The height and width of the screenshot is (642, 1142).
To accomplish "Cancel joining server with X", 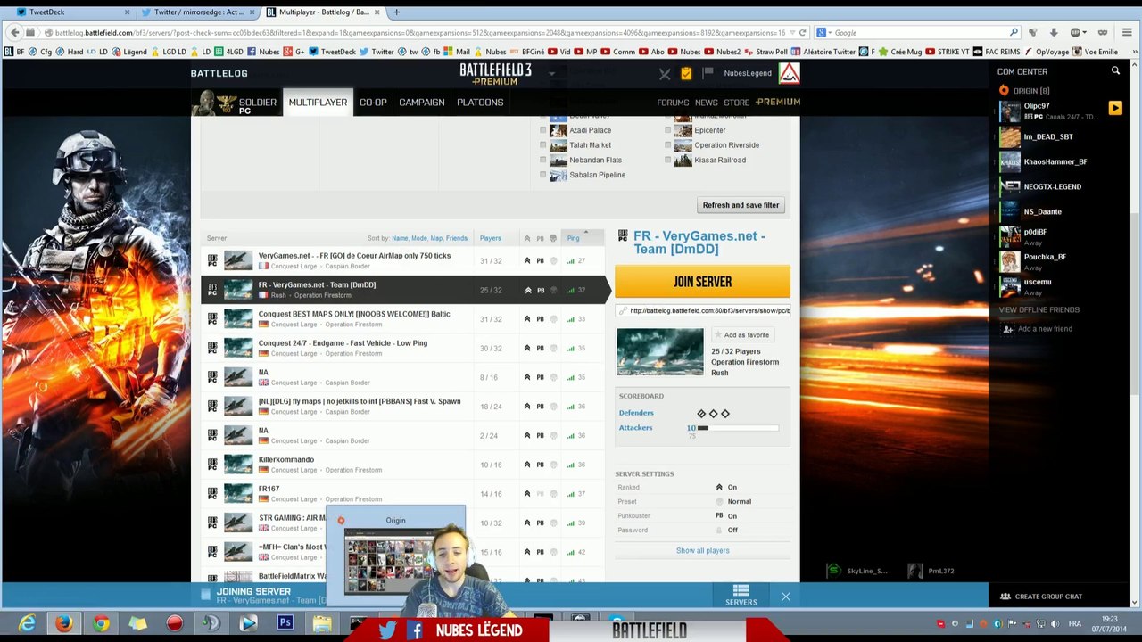I will point(785,596).
